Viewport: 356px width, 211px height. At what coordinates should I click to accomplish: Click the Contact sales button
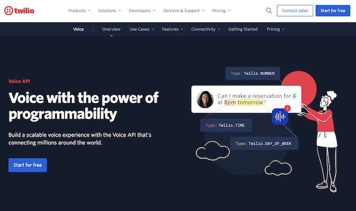point(295,11)
